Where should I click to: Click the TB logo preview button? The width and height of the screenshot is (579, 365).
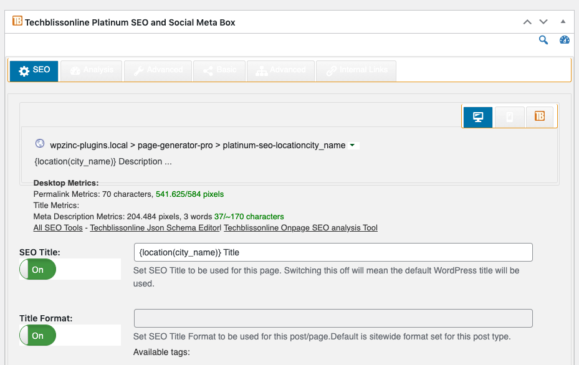[x=540, y=116]
